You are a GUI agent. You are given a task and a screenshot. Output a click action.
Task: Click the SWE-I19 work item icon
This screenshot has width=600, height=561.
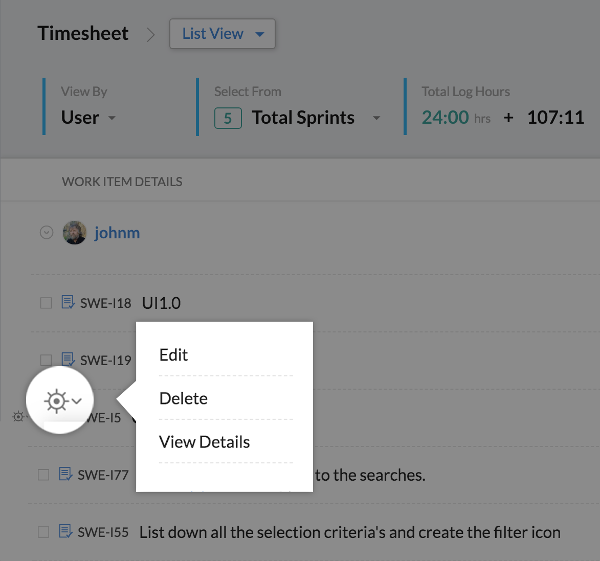click(68, 360)
